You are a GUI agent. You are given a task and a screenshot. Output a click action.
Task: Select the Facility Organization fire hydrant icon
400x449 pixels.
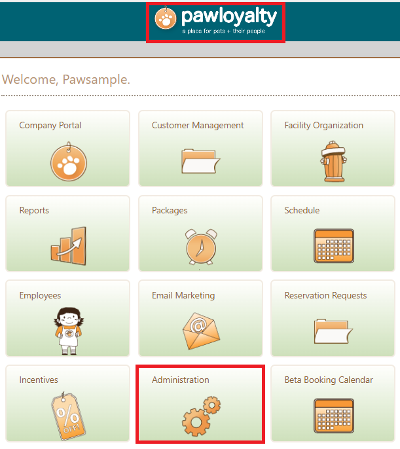[334, 161]
